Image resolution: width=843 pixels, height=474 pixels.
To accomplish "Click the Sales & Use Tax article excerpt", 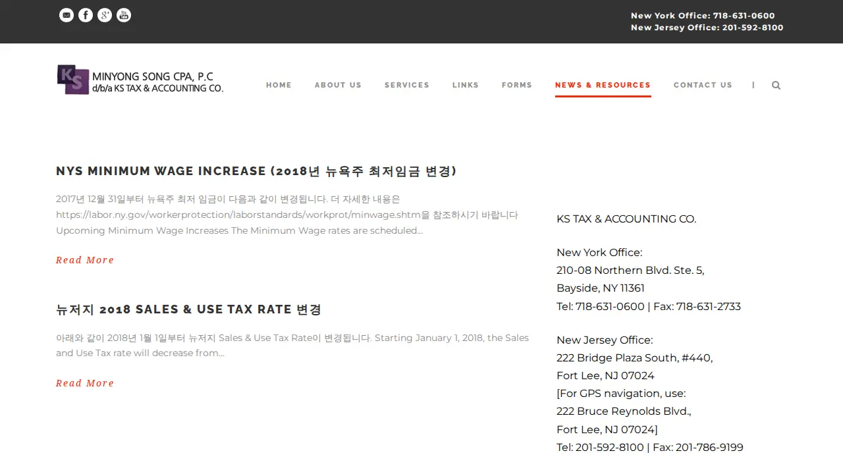I will [292, 346].
